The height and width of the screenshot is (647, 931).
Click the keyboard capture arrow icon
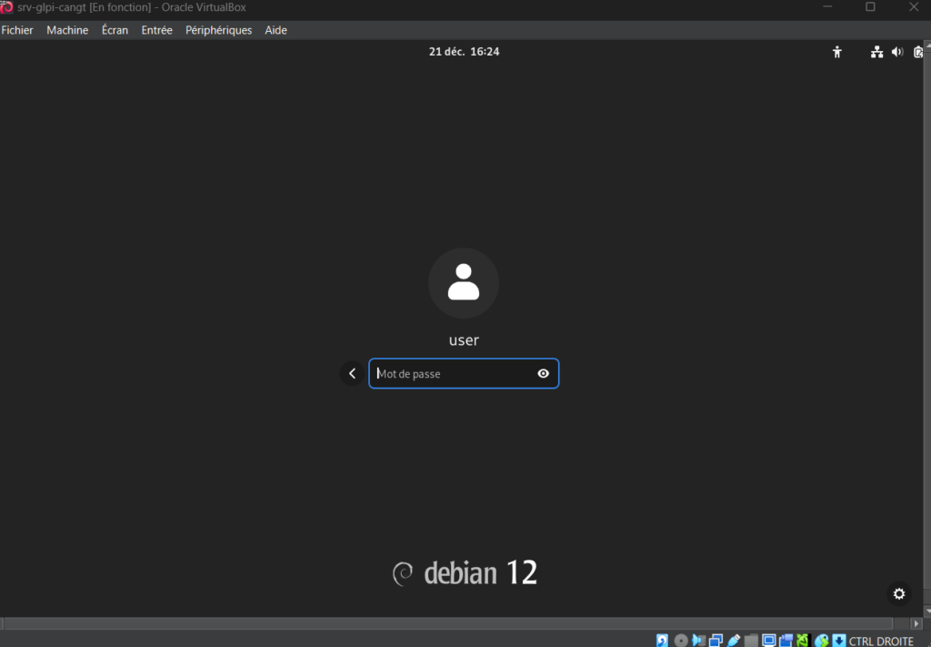[839, 640]
